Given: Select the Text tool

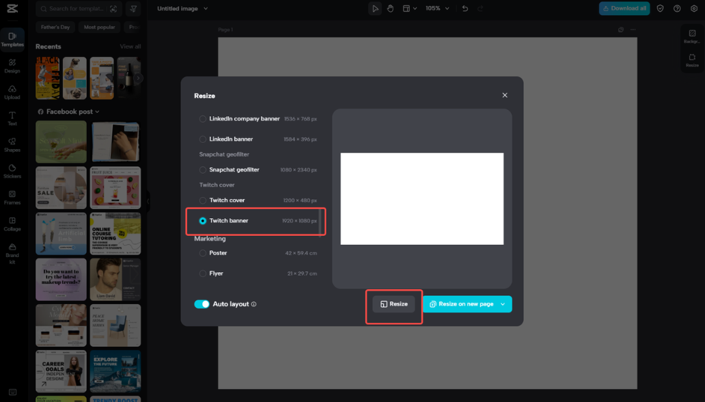Looking at the screenshot, I should click(x=12, y=118).
